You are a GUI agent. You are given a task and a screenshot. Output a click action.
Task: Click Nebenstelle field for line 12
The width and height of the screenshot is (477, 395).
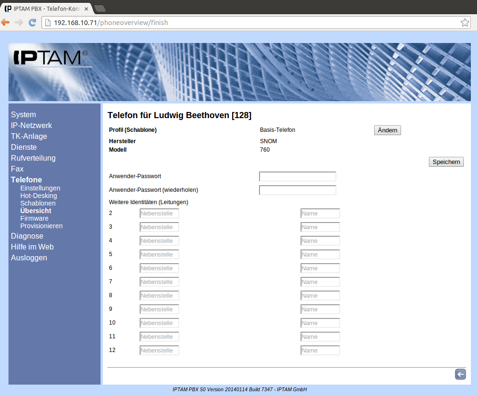pyautogui.click(x=159, y=350)
